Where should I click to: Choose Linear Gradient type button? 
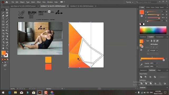point(151,41)
